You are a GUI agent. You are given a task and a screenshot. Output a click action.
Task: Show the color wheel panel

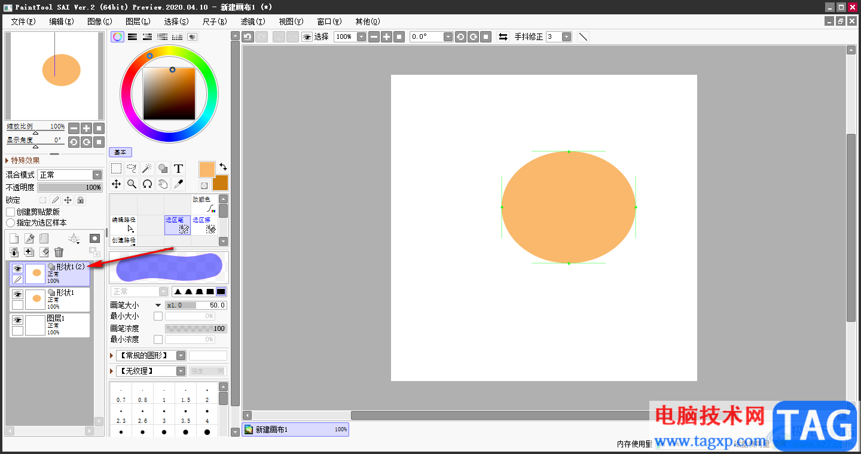tap(118, 36)
